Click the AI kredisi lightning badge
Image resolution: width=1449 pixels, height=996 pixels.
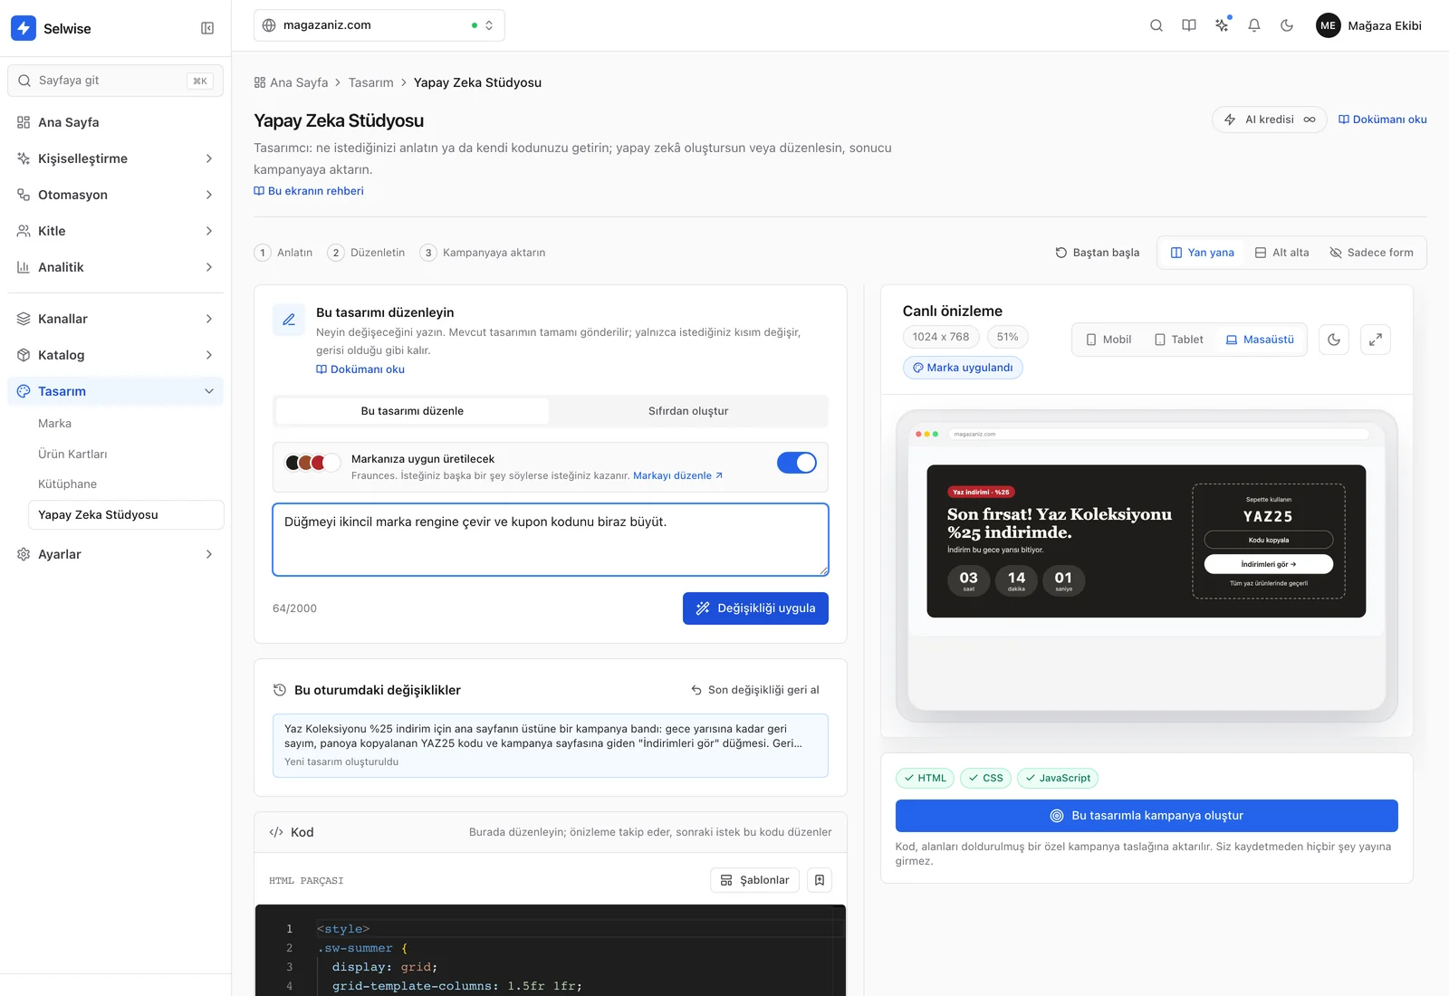(1269, 120)
